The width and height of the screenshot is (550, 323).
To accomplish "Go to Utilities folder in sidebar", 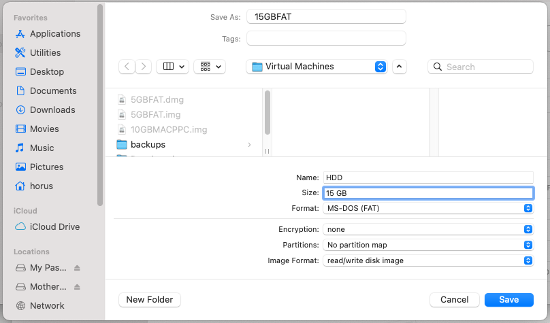I will (x=45, y=53).
